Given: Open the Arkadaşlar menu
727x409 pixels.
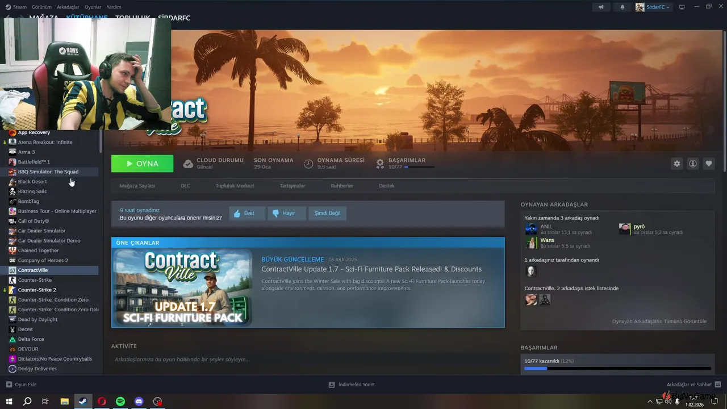Looking at the screenshot, I should point(68,7).
